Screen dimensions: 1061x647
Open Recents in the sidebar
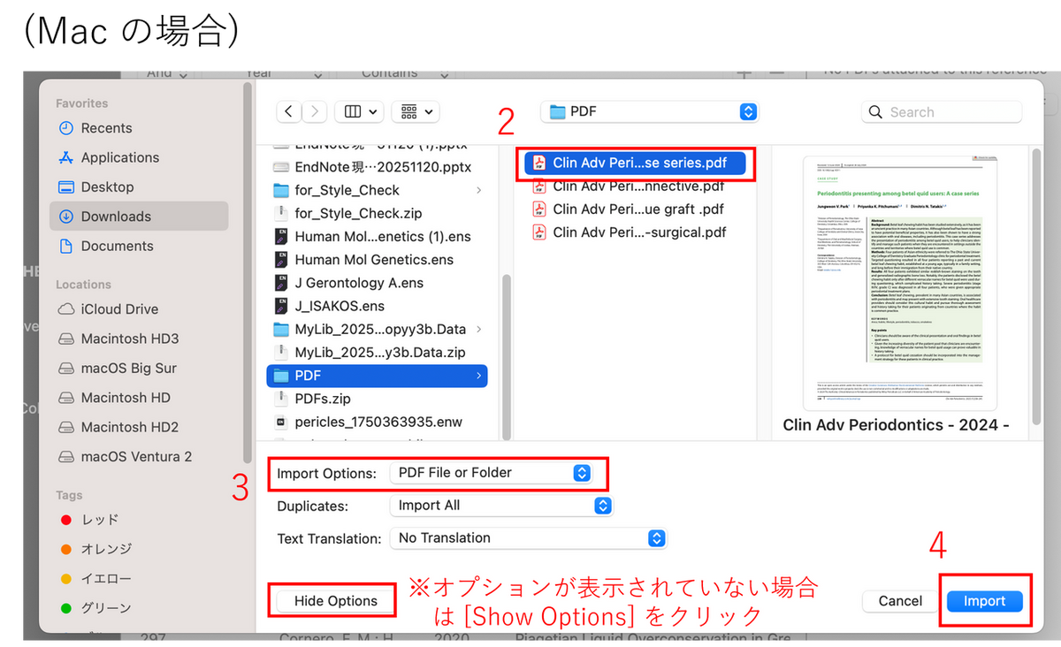[x=106, y=128]
